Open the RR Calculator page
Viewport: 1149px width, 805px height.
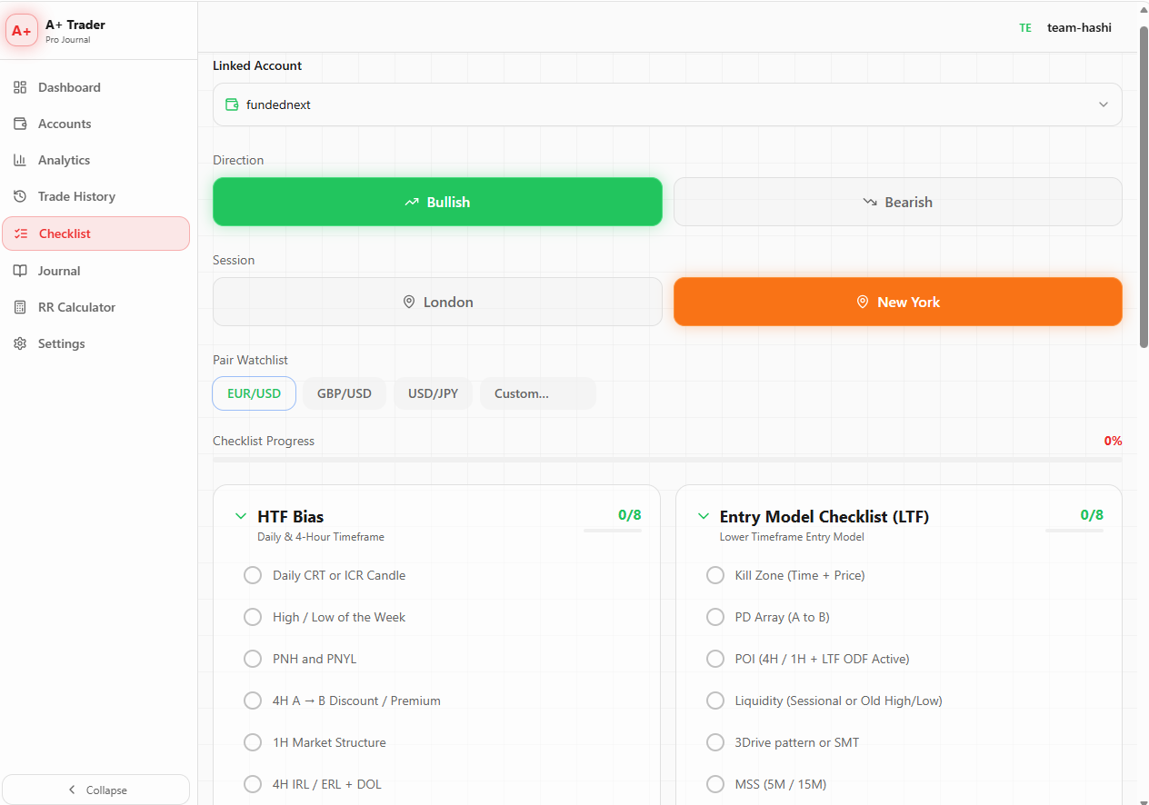(95, 307)
